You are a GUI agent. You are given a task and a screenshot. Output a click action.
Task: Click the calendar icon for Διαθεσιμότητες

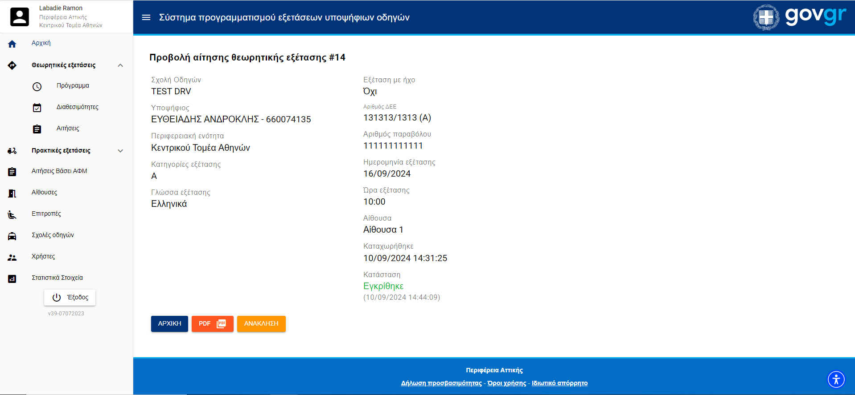click(x=37, y=108)
